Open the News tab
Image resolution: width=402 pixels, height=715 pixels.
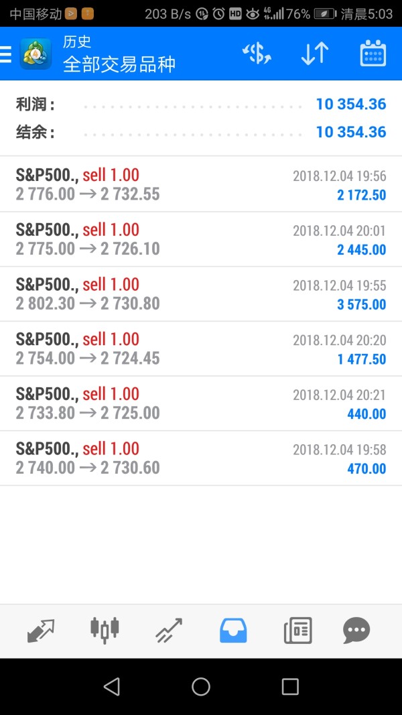[x=297, y=631]
